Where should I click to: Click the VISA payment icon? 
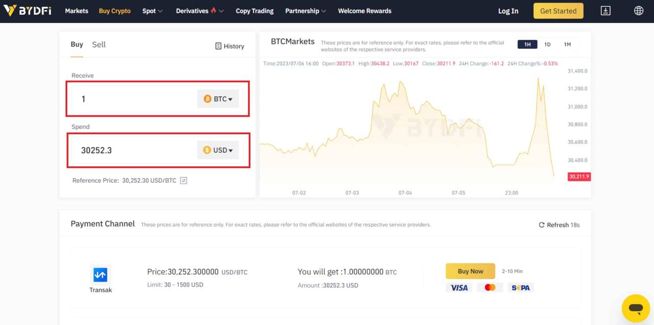[x=458, y=287]
